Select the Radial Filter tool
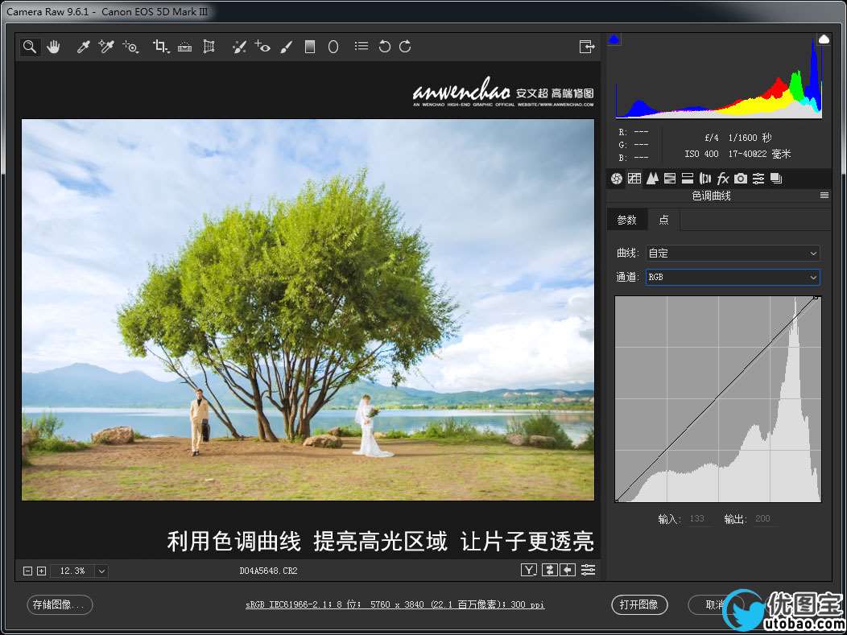Image resolution: width=847 pixels, height=635 pixels. pos(333,47)
